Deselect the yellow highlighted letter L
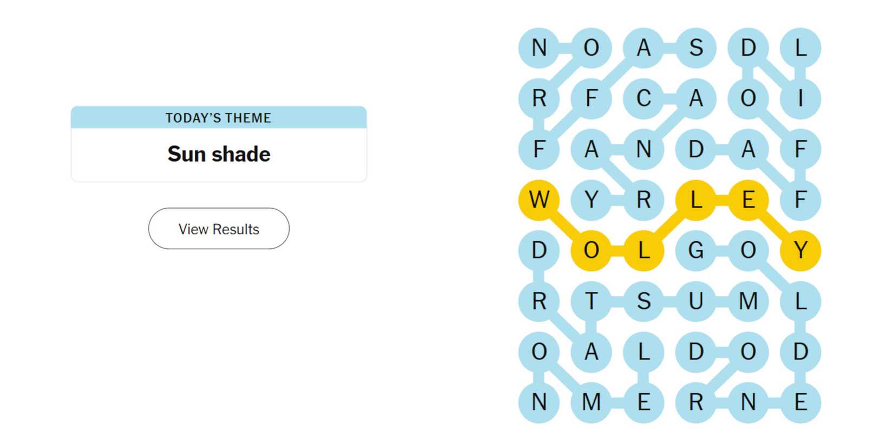 (x=644, y=250)
